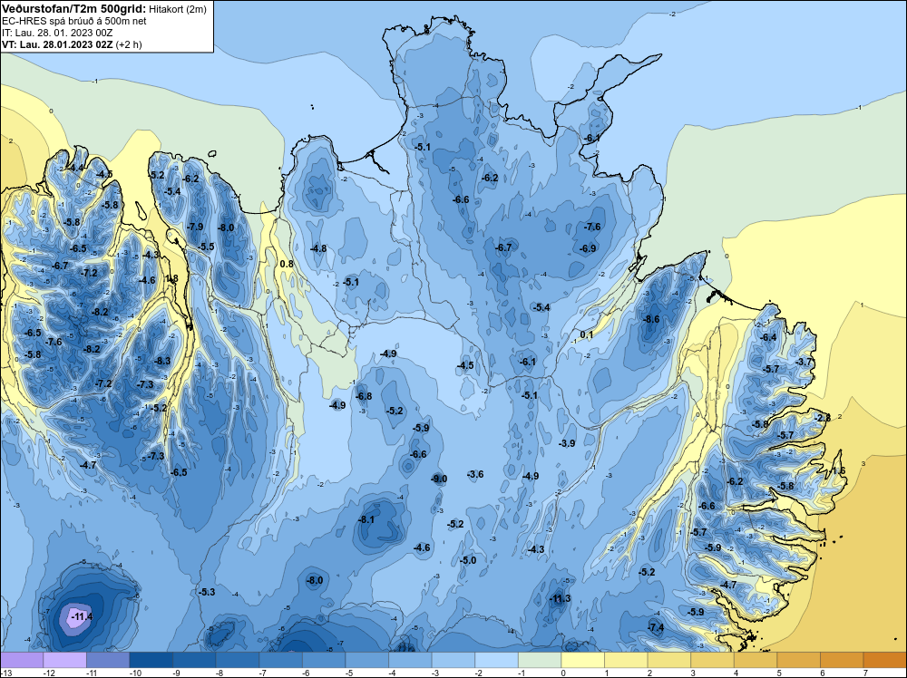Click the '-5.0' temperature label
The width and height of the screenshot is (907, 678).
468,560
